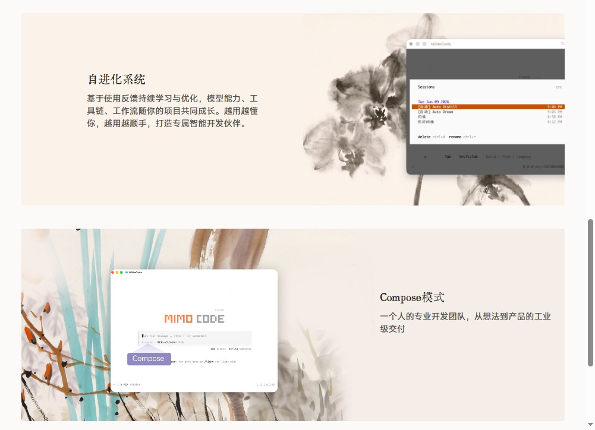Click the green maximize dot of white window
The height and width of the screenshot is (430, 595).
(x=121, y=272)
